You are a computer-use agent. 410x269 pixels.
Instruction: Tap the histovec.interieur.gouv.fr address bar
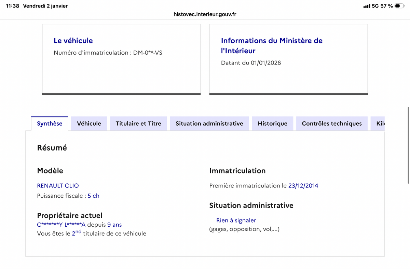coord(205,14)
